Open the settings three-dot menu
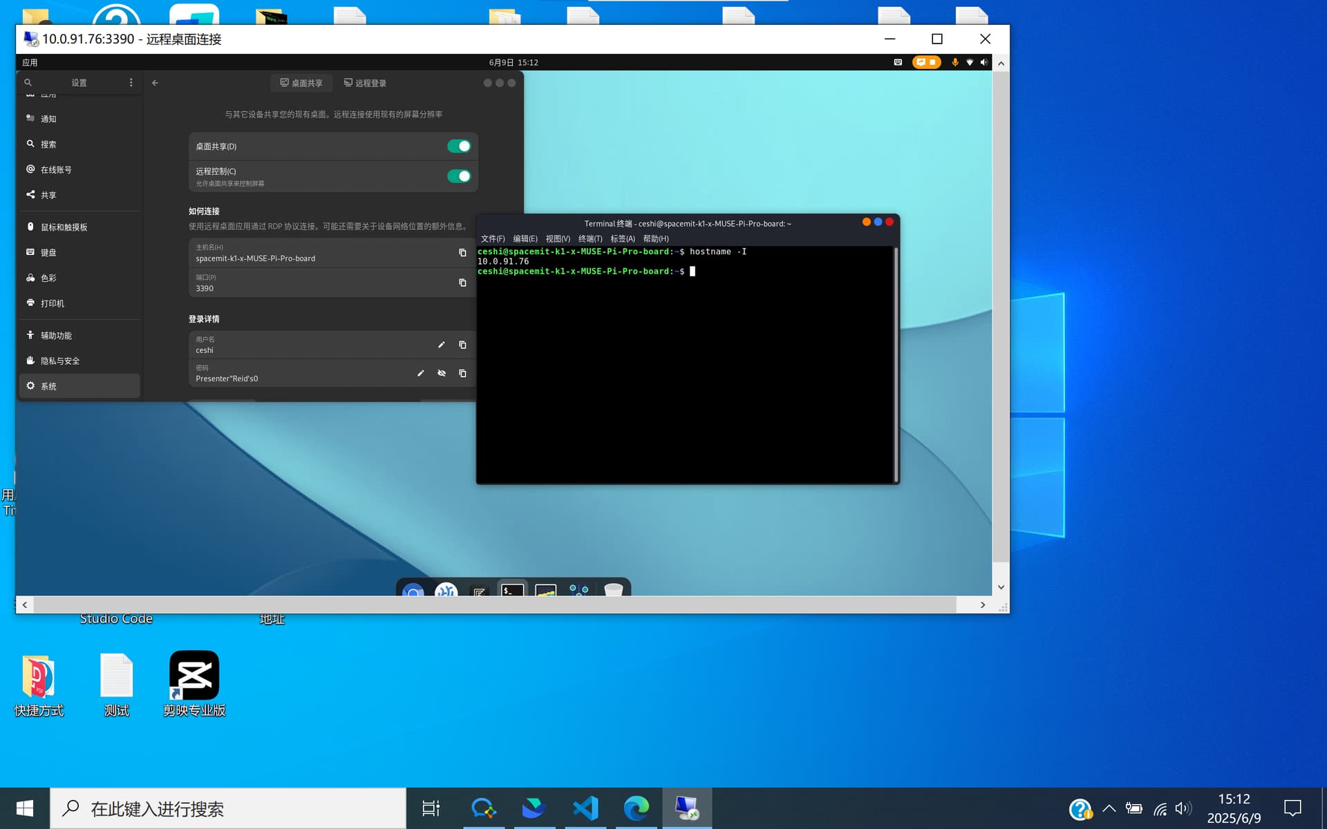 point(131,83)
